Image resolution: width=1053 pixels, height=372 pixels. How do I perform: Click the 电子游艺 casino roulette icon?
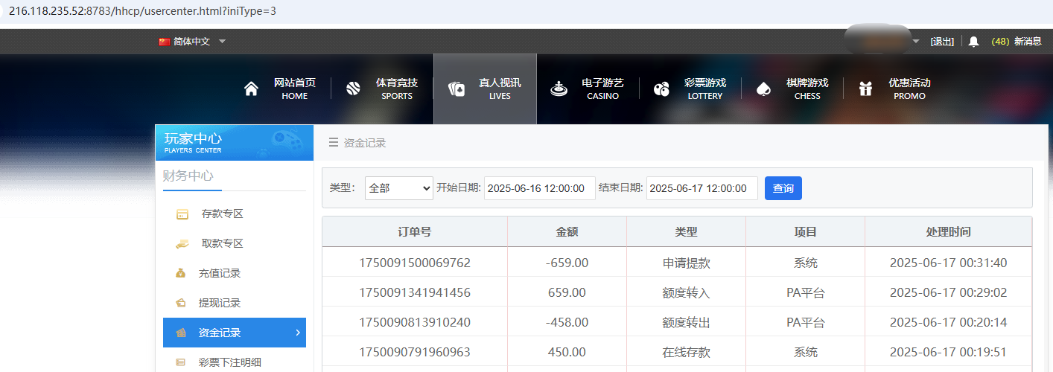click(x=559, y=89)
